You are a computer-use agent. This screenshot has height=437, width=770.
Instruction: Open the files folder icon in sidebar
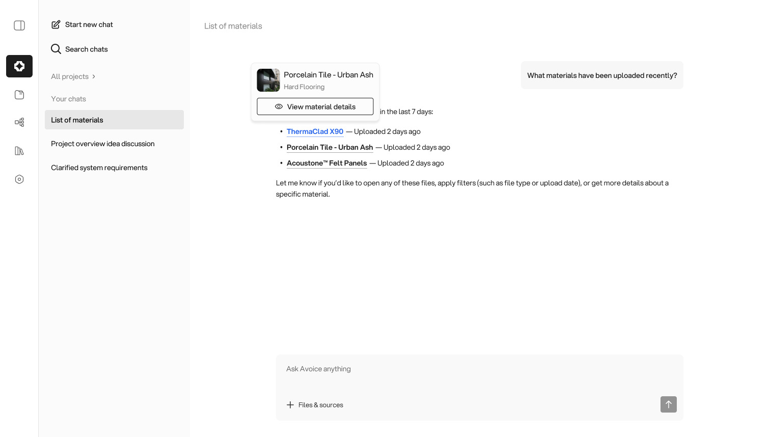tap(19, 95)
